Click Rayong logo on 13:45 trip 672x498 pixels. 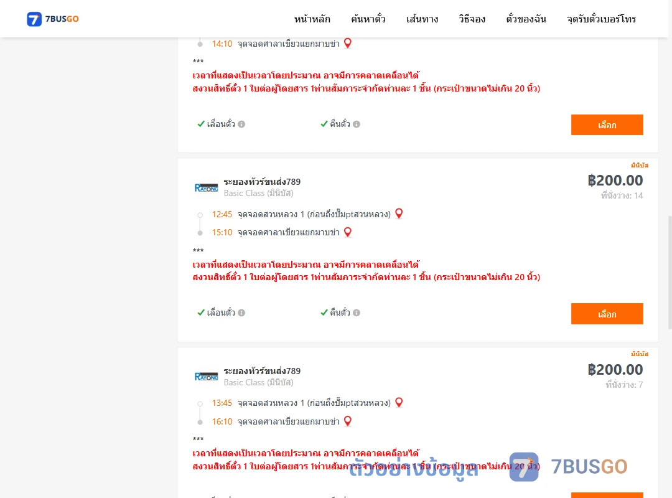click(x=206, y=377)
